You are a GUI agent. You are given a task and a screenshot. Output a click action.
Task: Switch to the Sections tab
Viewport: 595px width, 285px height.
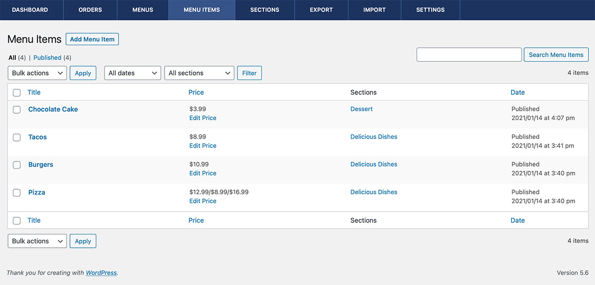pos(264,10)
